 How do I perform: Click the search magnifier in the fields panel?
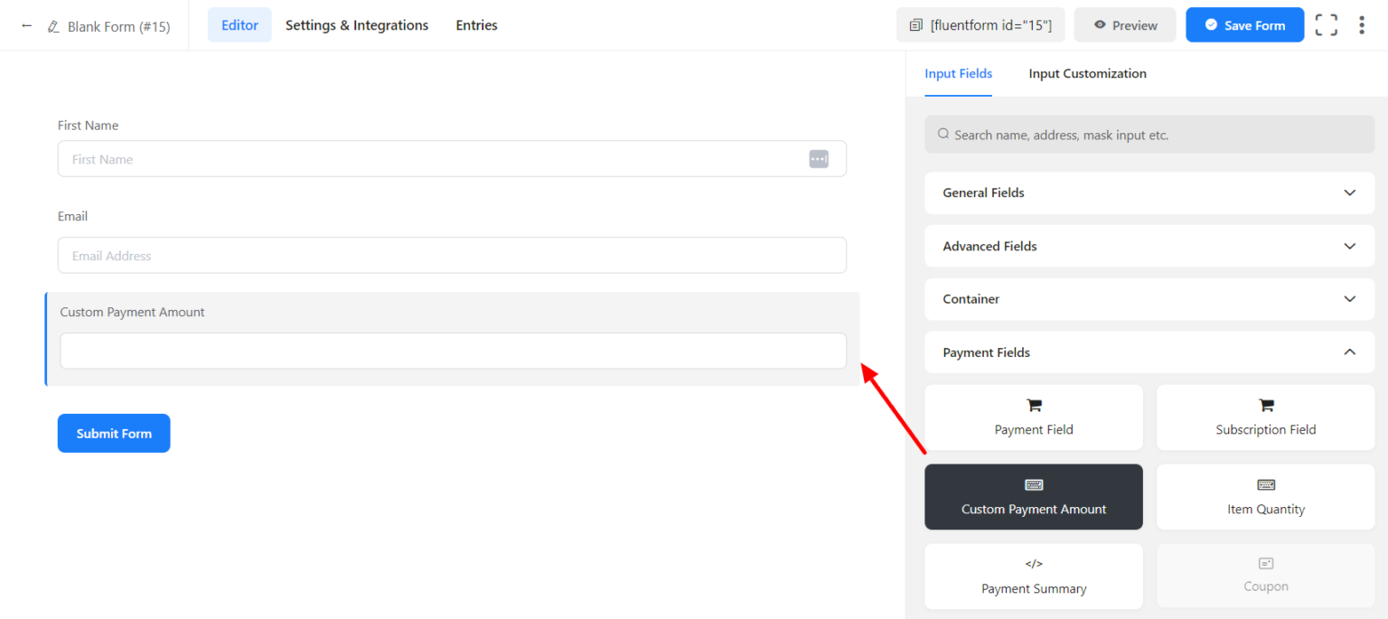point(943,134)
